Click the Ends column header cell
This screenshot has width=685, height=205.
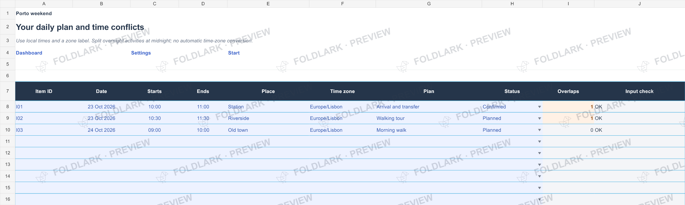click(x=203, y=91)
